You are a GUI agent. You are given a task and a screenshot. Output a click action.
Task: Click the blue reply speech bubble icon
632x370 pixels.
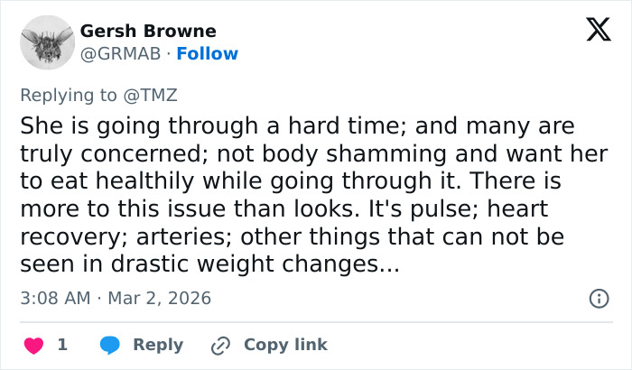pyautogui.click(x=110, y=345)
